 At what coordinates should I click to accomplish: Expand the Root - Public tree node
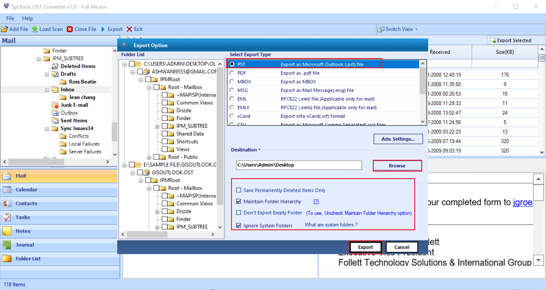point(149,157)
